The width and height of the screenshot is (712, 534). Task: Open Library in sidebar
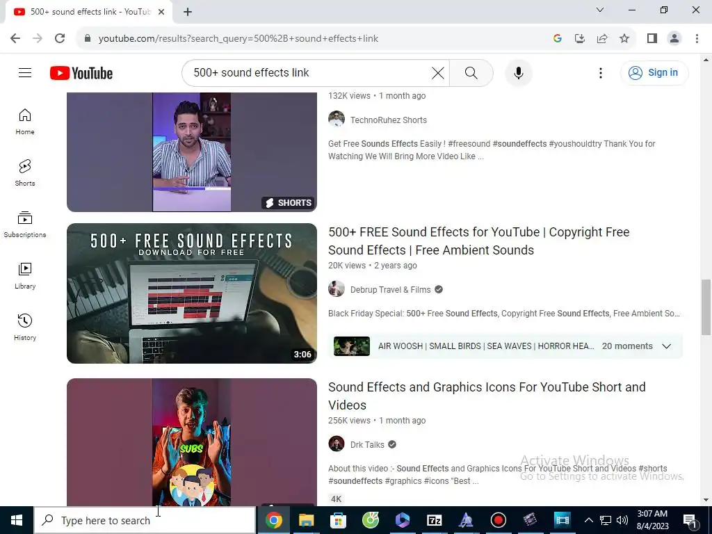25,276
